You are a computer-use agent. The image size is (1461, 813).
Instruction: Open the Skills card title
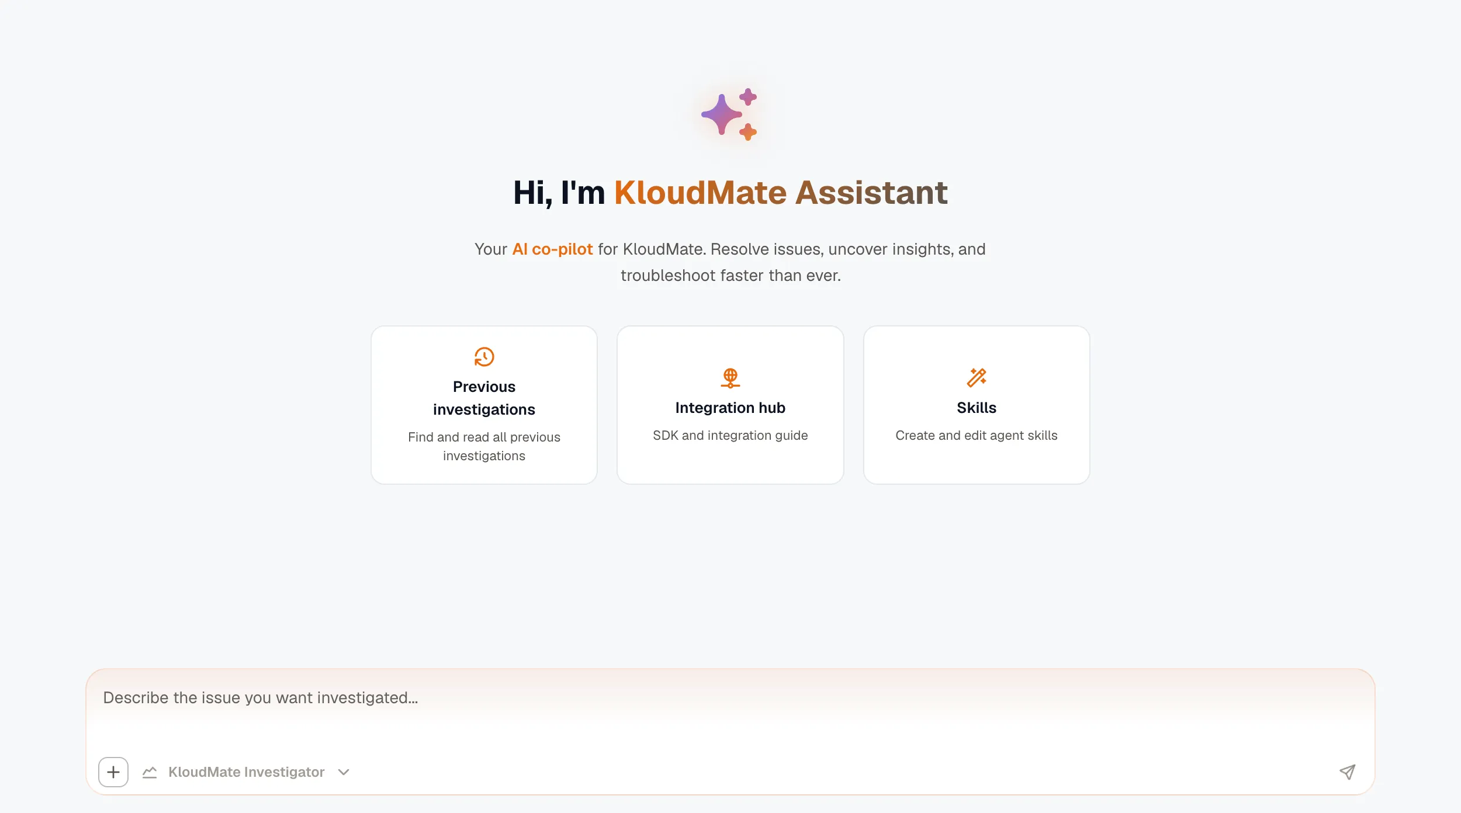point(977,408)
